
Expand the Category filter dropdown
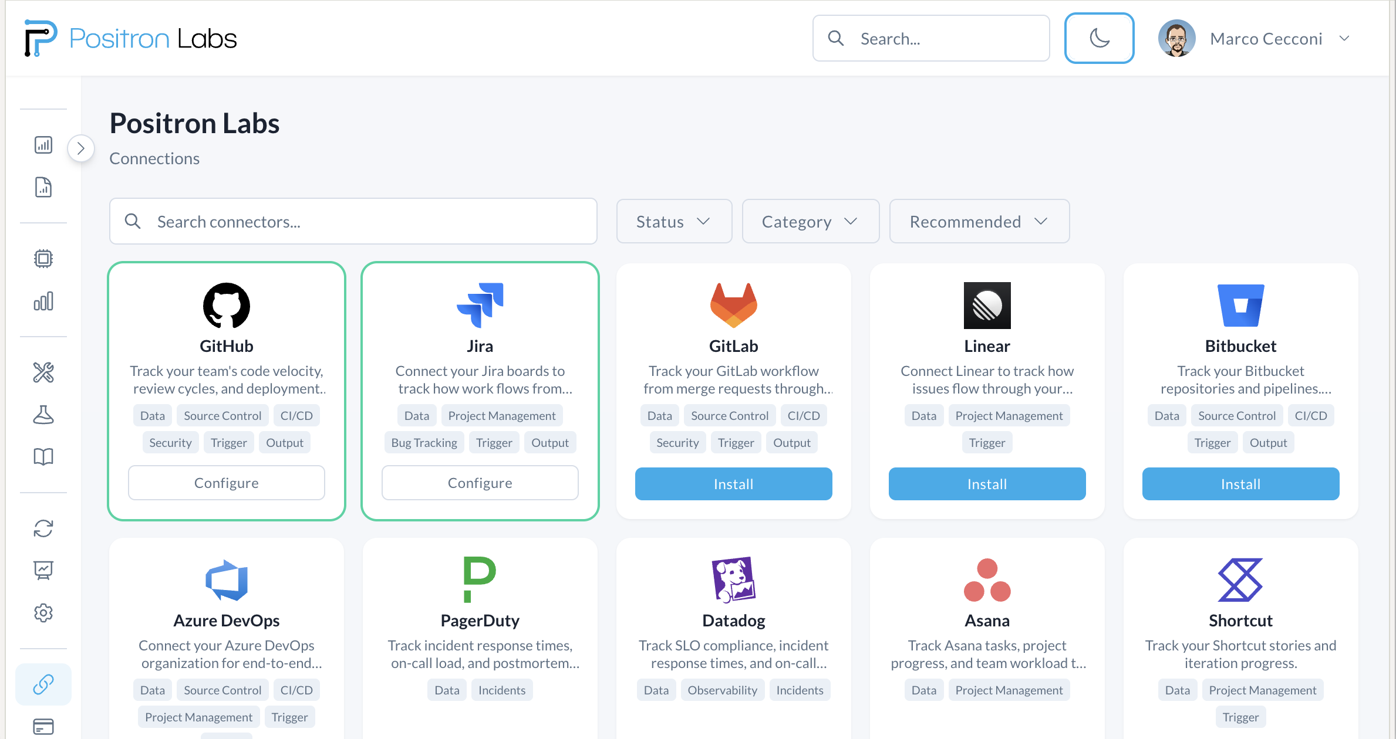point(810,221)
